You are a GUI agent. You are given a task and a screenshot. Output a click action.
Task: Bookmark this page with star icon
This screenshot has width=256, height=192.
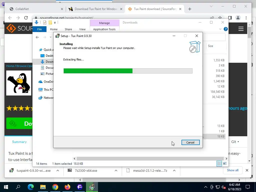coord(220,18)
